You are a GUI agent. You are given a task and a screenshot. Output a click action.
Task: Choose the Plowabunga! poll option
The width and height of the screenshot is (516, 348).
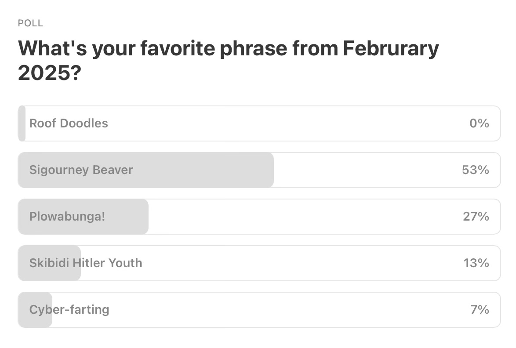[259, 217]
